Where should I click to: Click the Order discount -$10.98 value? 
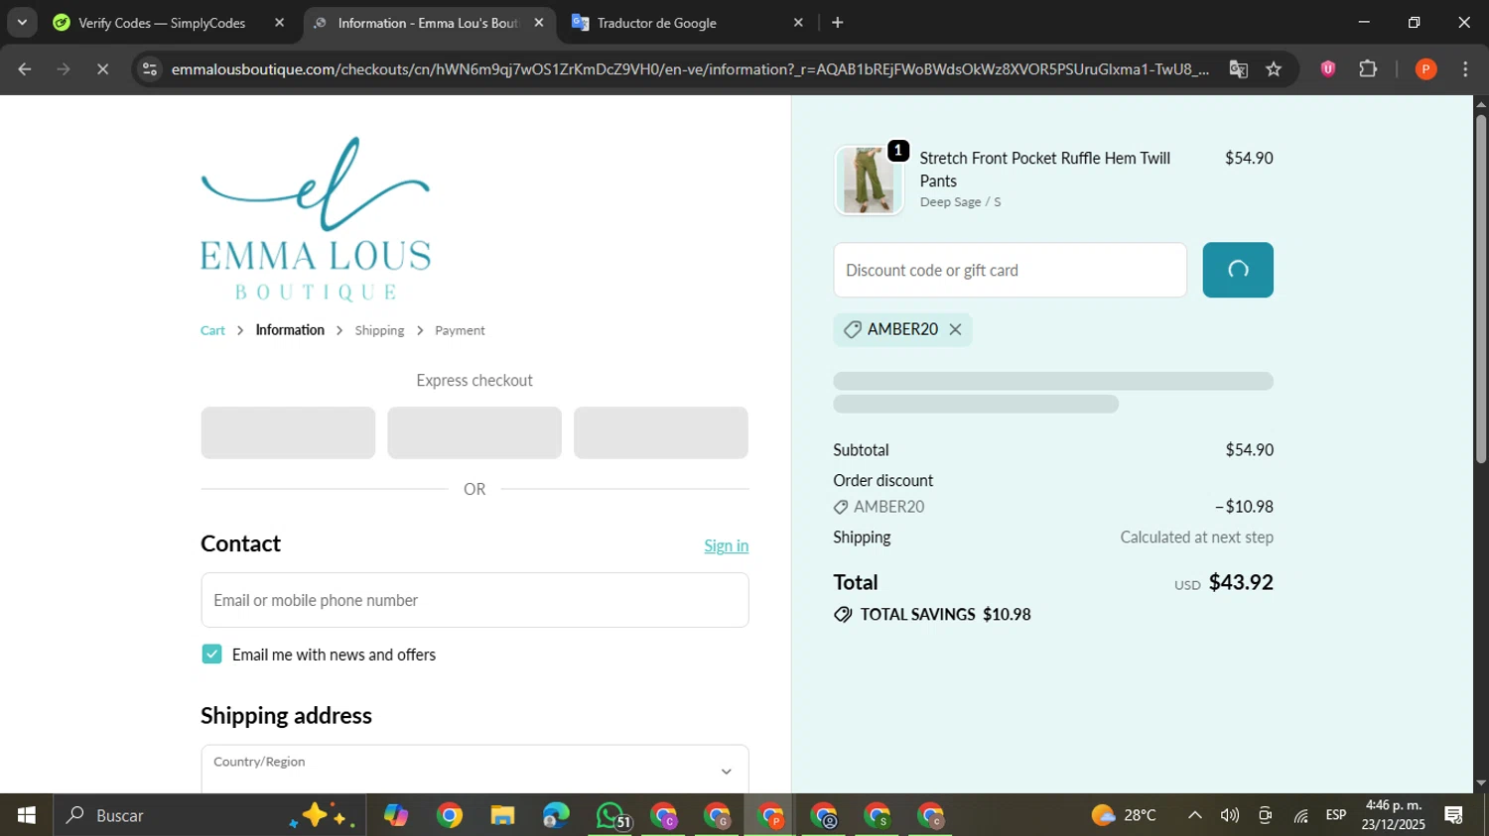click(x=1244, y=507)
